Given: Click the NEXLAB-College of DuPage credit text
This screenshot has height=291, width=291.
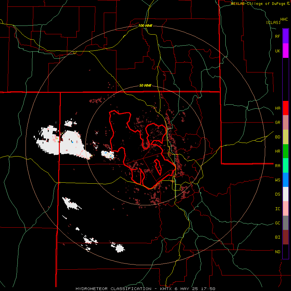Looking at the screenshot, I should pos(259,4).
